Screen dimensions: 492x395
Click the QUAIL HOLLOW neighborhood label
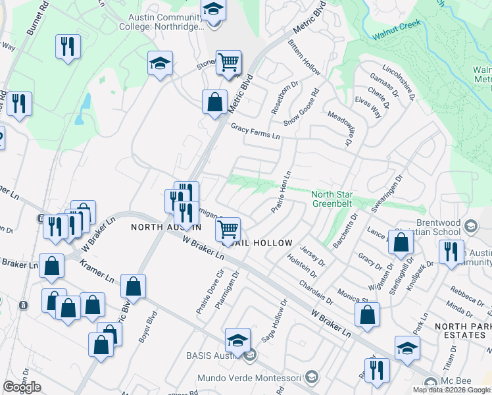click(257, 243)
